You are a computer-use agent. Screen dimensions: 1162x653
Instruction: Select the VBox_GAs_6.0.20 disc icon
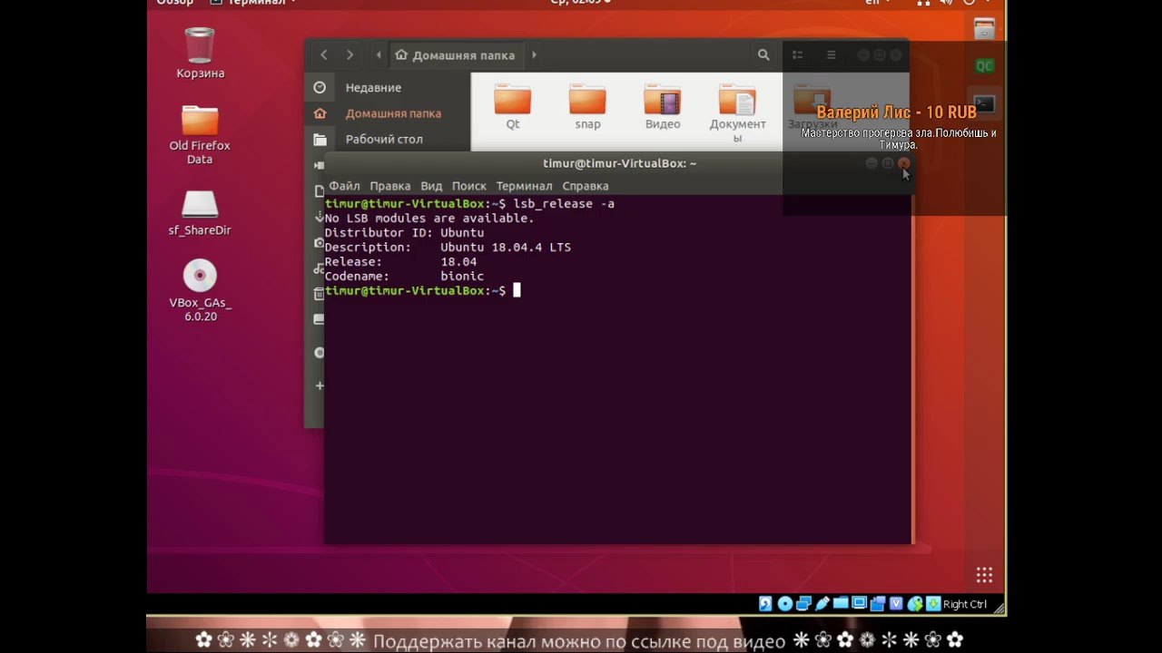coord(200,290)
